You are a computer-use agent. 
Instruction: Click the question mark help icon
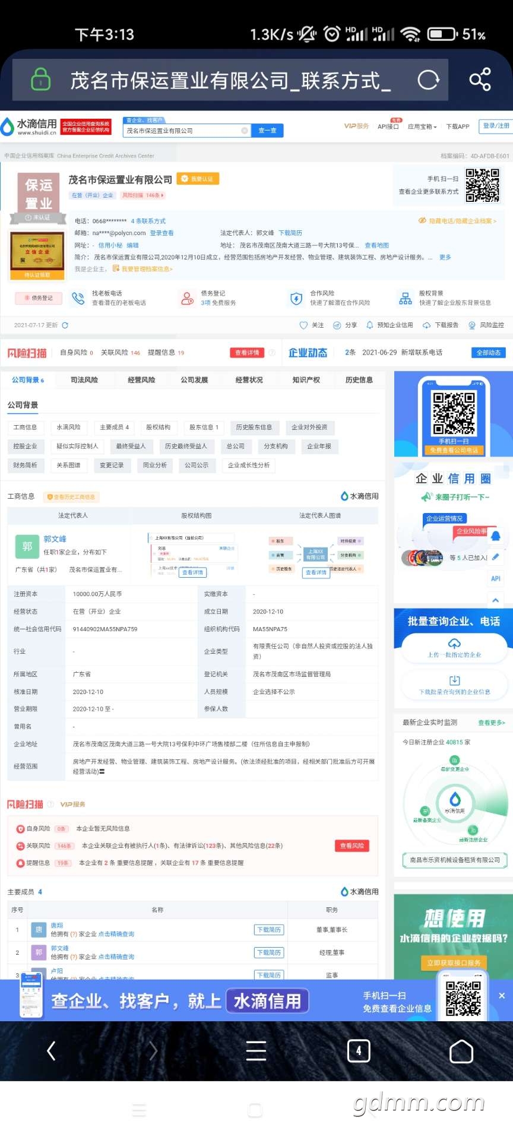coord(272,353)
